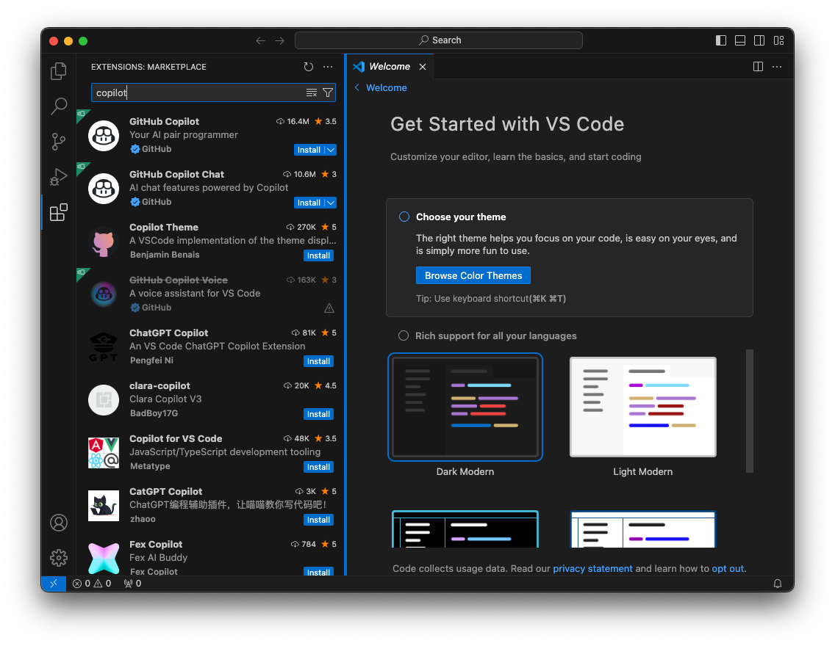Open the notifications bell

coord(778,584)
